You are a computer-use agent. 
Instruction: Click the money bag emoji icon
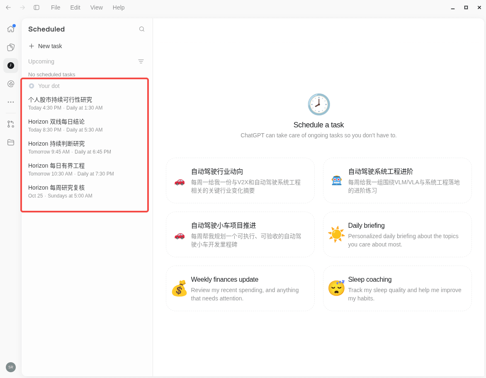click(x=179, y=288)
